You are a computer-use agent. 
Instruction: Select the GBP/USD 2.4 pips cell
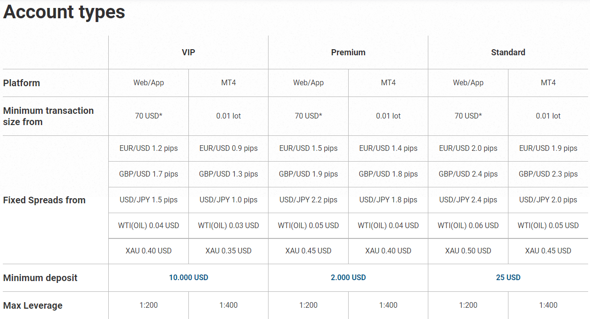pyautogui.click(x=468, y=174)
